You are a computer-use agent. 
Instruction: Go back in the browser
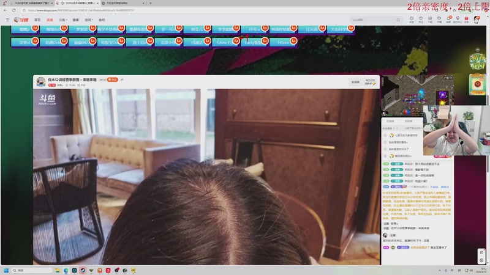[6, 10]
